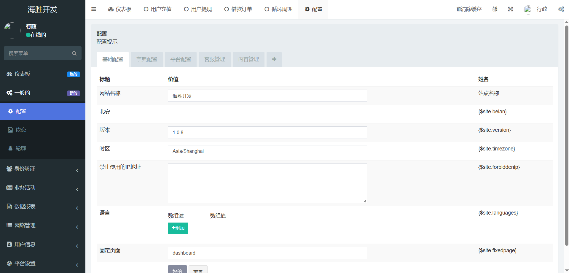Image resolution: width=569 pixels, height=273 pixels.
Task: Click the 重置 reset button
Action: (x=198, y=270)
